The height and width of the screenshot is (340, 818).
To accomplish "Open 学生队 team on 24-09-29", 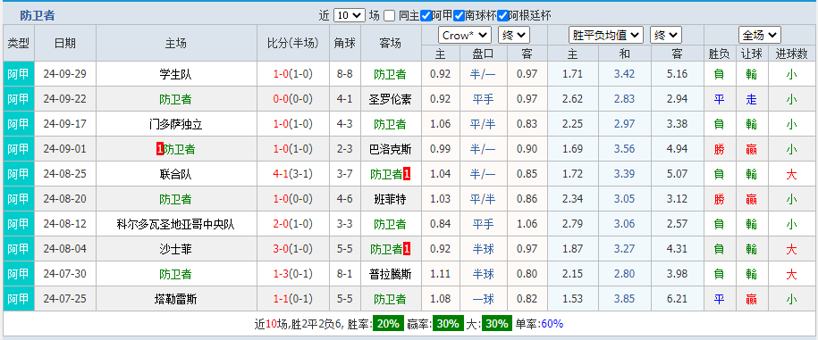I will point(176,74).
